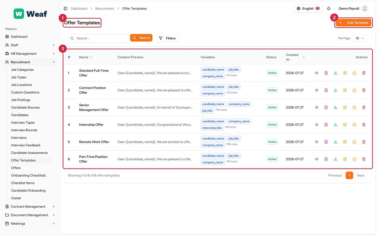Click the Previous page button

click(x=335, y=176)
